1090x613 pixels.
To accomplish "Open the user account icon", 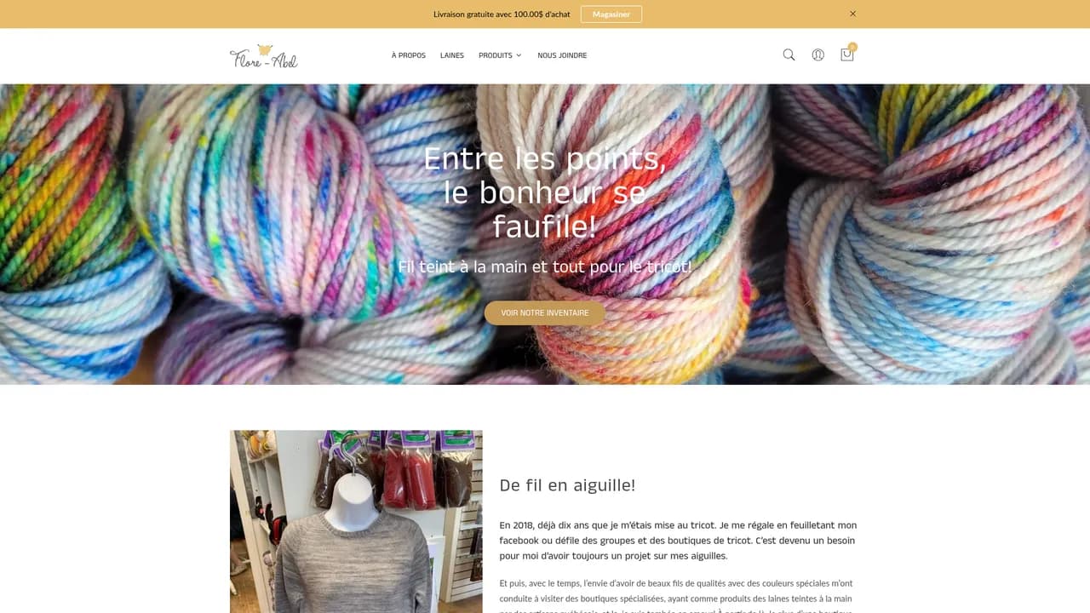I will [817, 55].
